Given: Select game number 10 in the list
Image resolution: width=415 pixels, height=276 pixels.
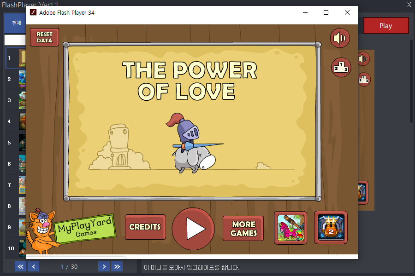Looking at the screenshot, I should [x=16, y=248].
